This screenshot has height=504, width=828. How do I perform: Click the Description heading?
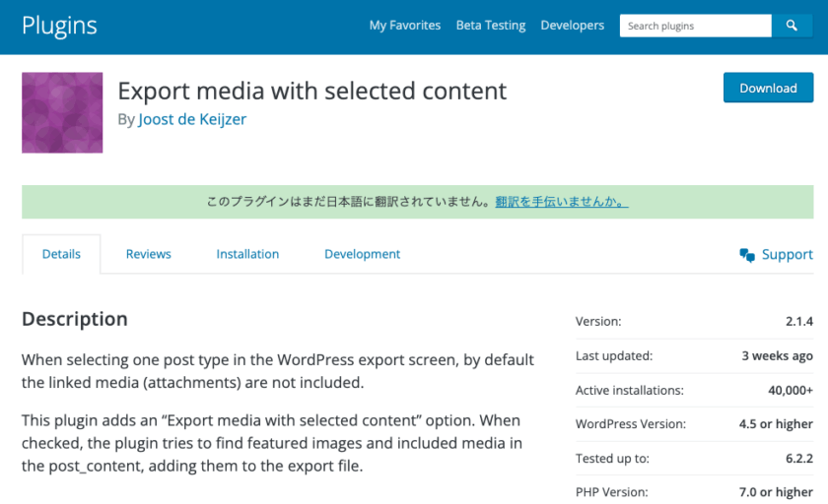click(x=75, y=319)
